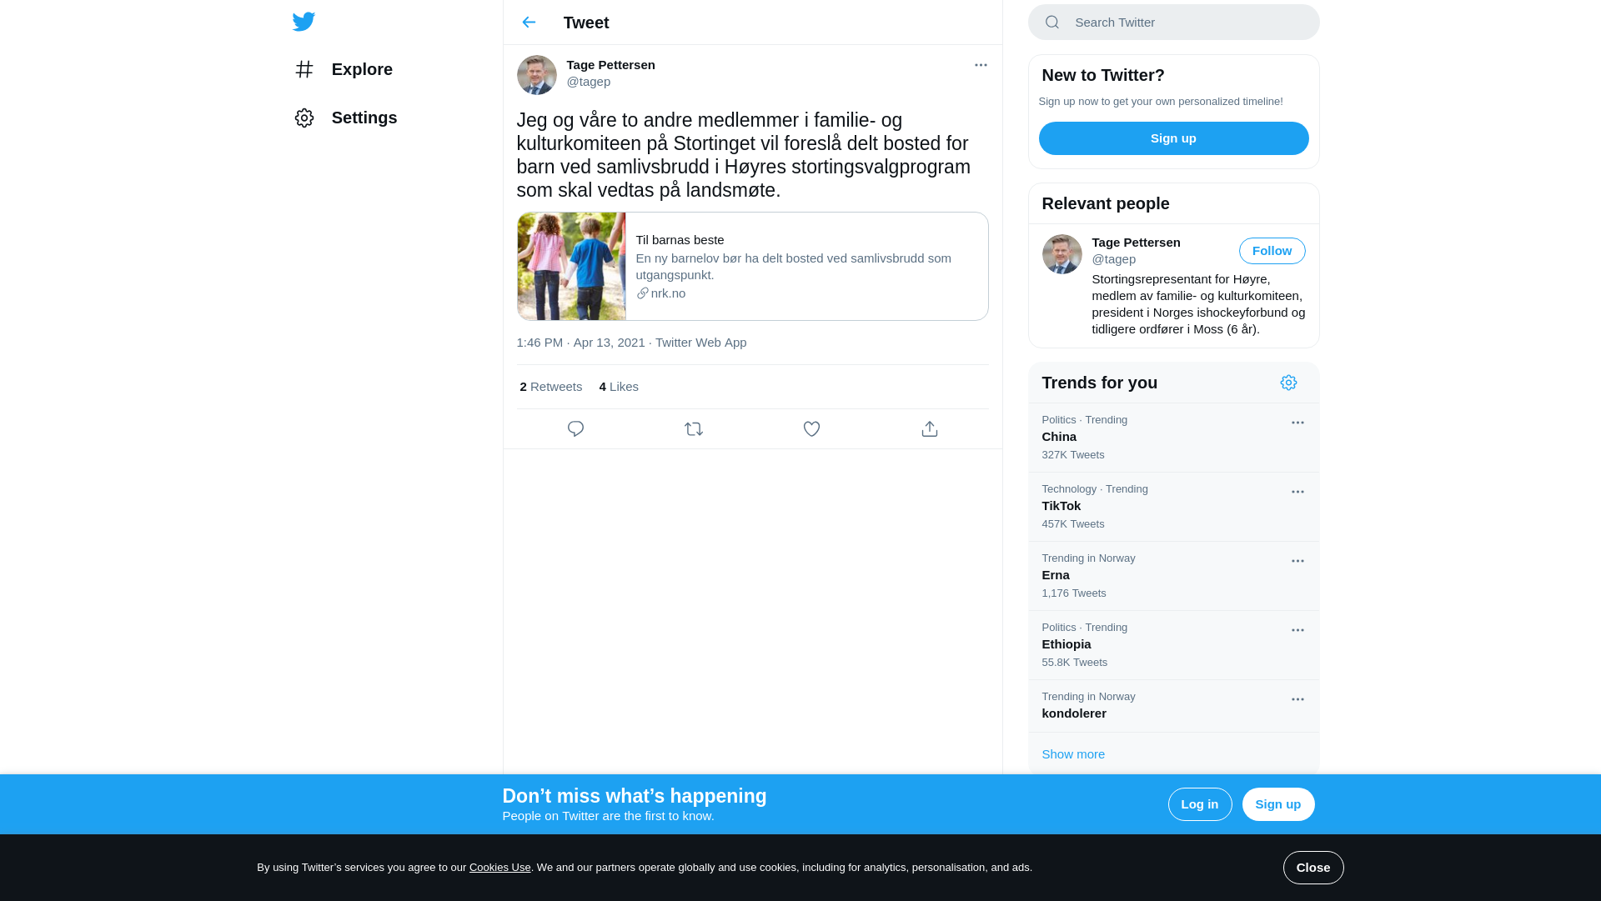Open Trends settings gear icon
The image size is (1601, 901).
tap(1288, 383)
